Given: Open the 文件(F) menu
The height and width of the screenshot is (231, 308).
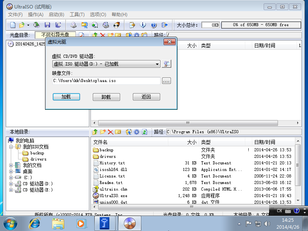Looking at the screenshot, I should [15, 15].
